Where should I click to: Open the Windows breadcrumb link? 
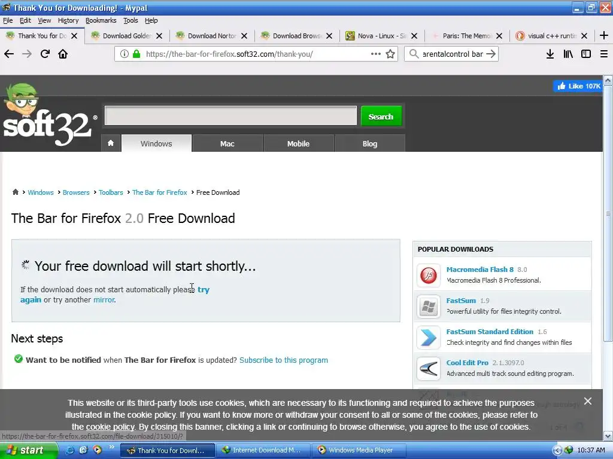click(x=41, y=192)
